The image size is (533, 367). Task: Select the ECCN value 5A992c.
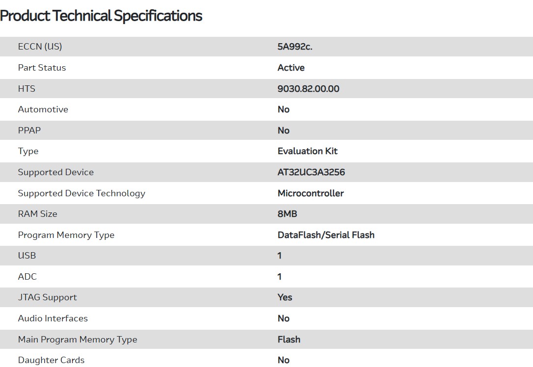pos(295,47)
